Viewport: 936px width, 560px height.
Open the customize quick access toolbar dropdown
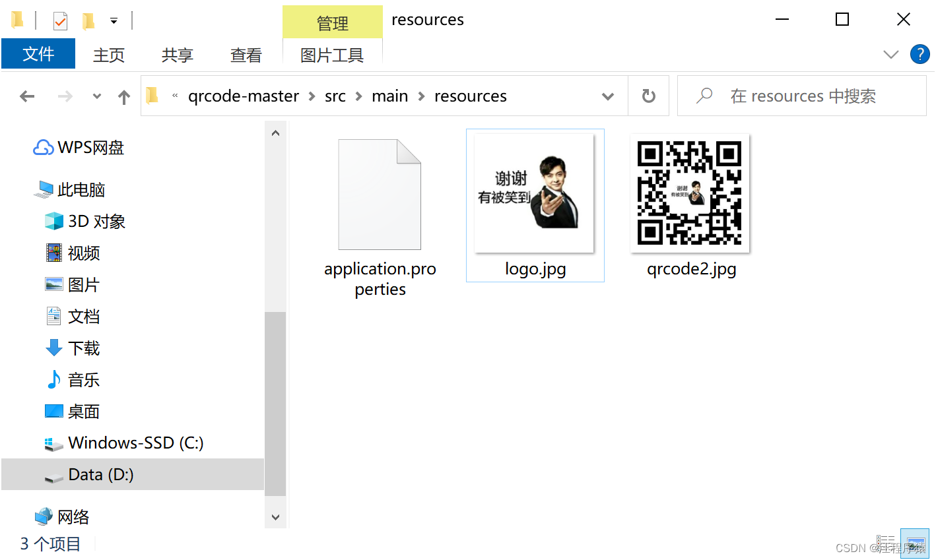[114, 21]
